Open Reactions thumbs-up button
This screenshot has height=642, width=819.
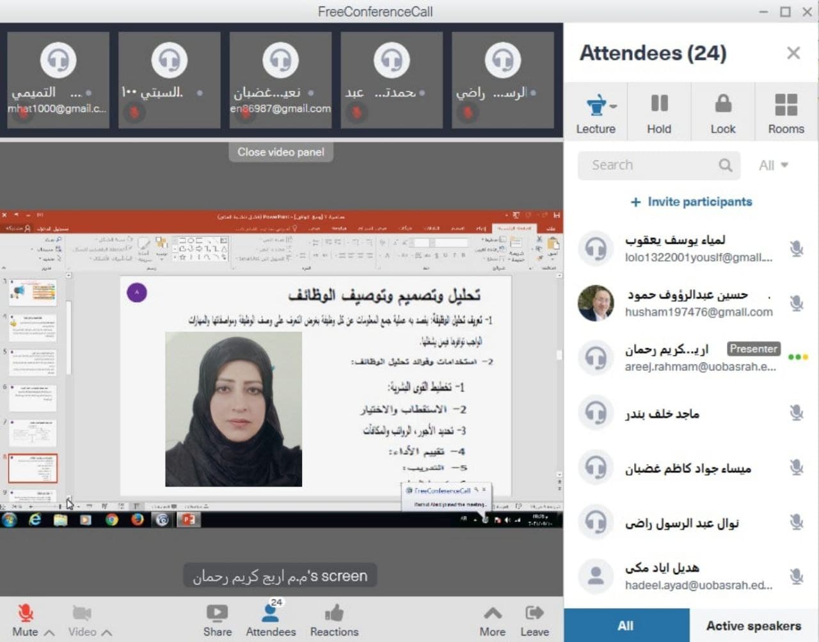pos(334,620)
